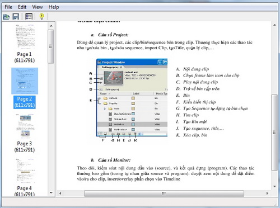The height and width of the screenshot is (208, 280).
Task: Click the horizontal scrollbar left arrow
Action: click(x=60, y=193)
